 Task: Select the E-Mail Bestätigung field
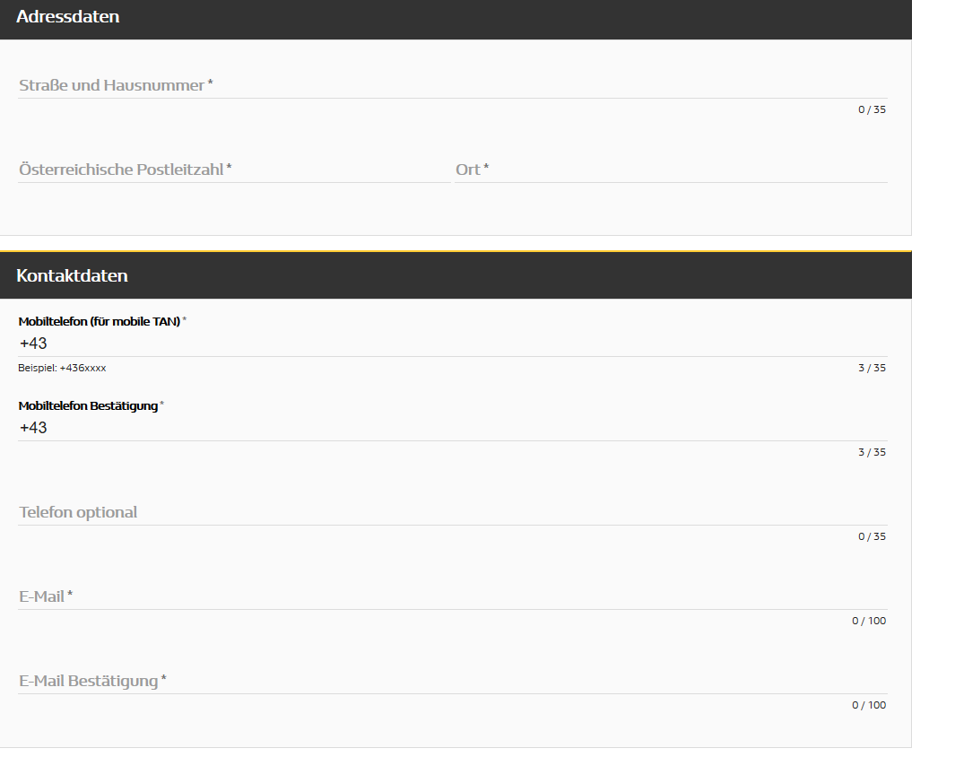pyautogui.click(x=452, y=681)
